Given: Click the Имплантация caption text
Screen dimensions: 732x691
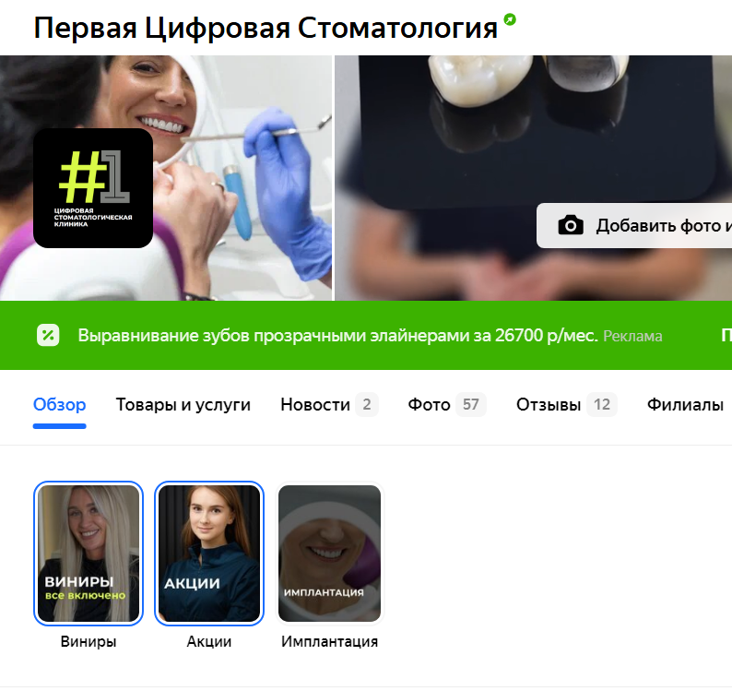Looking at the screenshot, I should click(330, 641).
